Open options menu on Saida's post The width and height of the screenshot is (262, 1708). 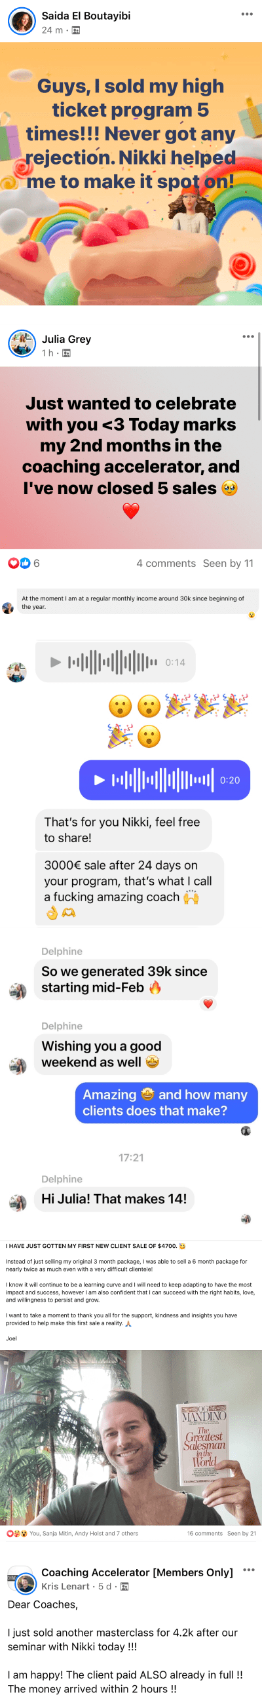(247, 14)
